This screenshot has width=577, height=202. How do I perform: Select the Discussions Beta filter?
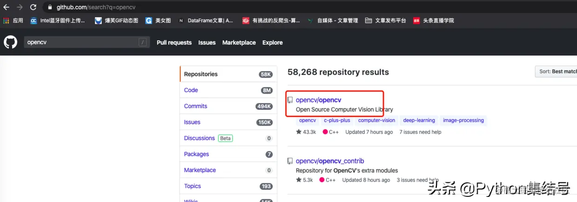point(228,138)
